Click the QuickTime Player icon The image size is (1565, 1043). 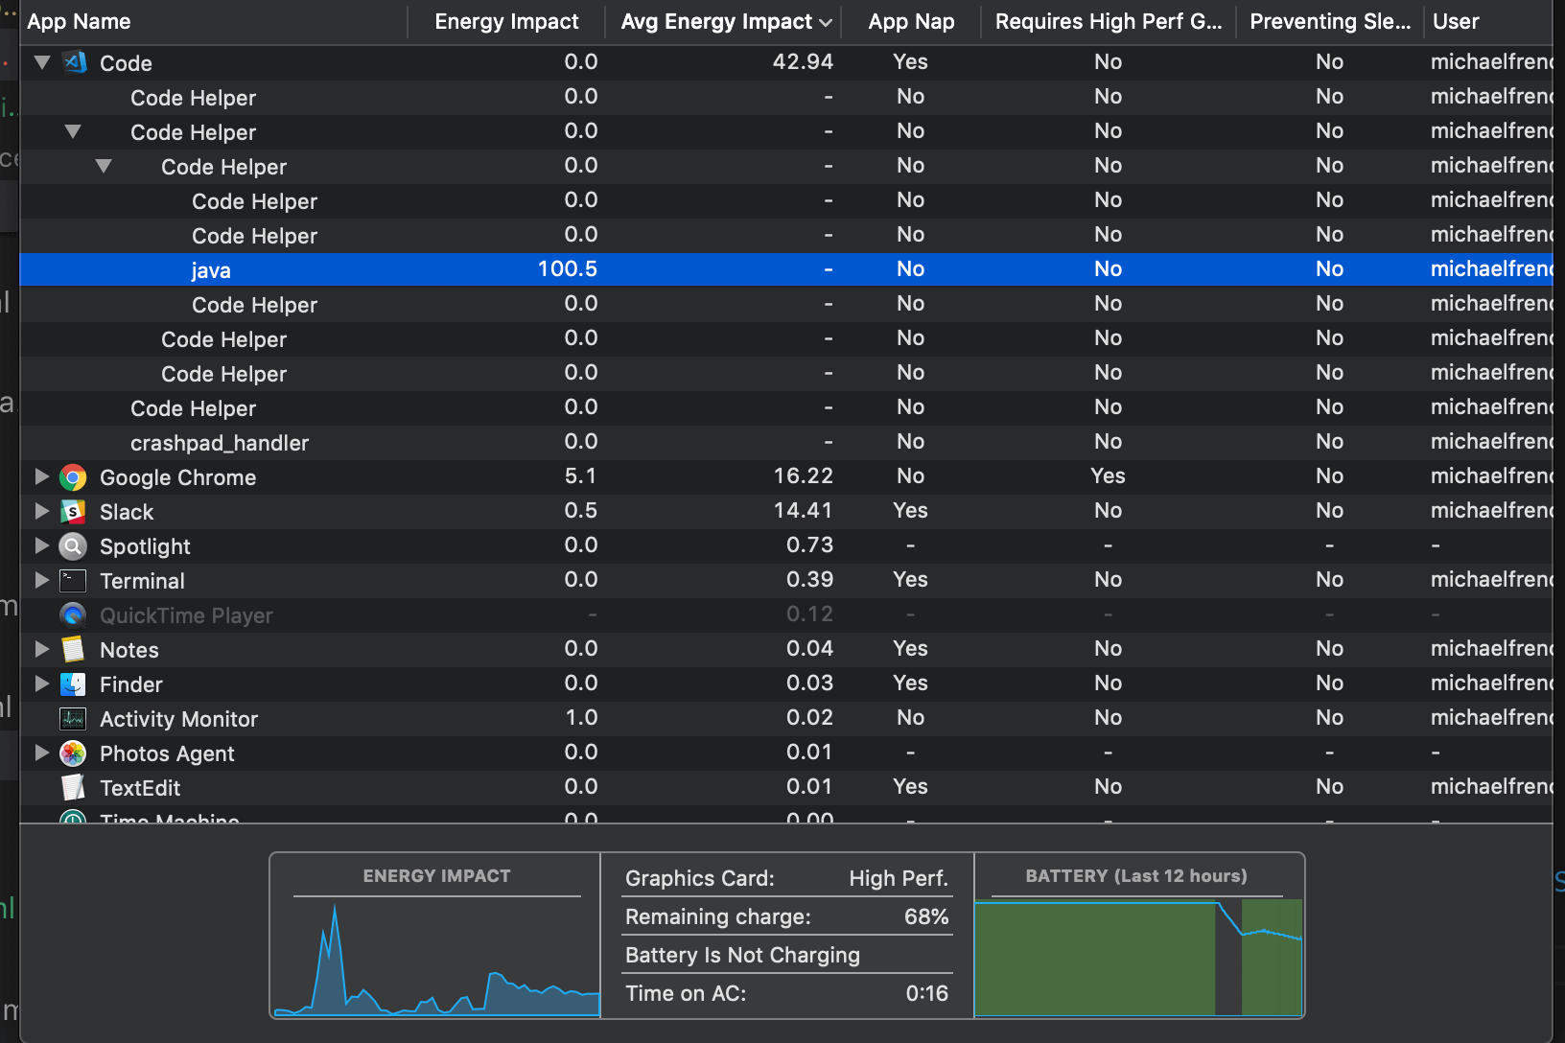pos(73,614)
